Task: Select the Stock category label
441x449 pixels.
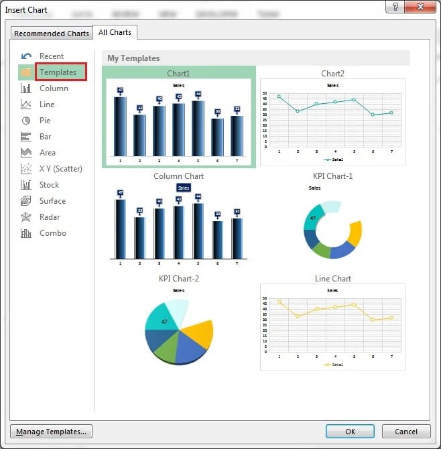Action: point(49,185)
